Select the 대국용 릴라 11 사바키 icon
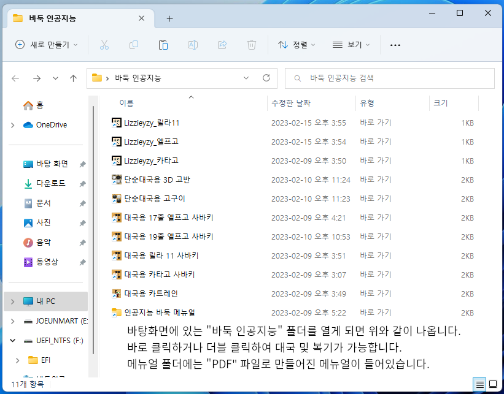This screenshot has height=394, width=504. (x=117, y=256)
